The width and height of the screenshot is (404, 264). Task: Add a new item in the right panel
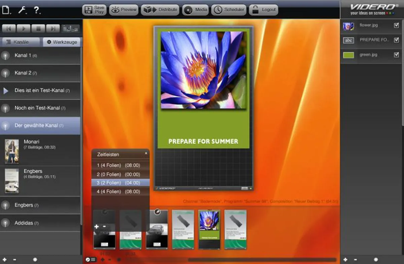pyautogui.click(x=345, y=260)
